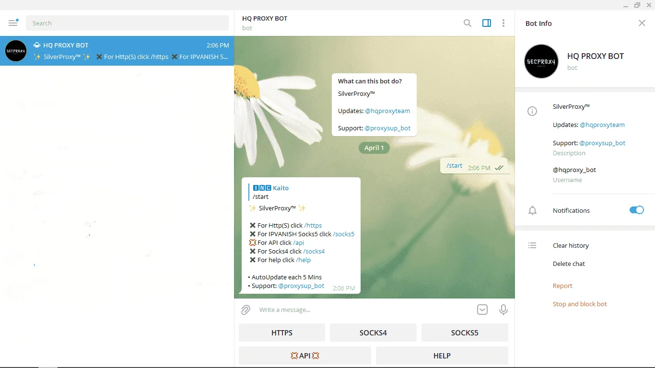
Task: Open @hqproxyteam link in the chat intro card
Action: [x=387, y=111]
